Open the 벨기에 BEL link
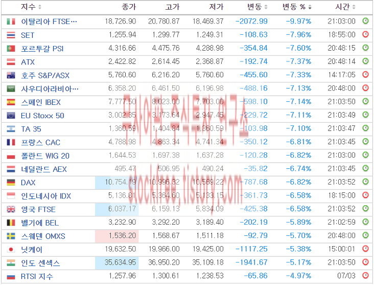The image size is (374, 285). pyautogui.click(x=40, y=223)
